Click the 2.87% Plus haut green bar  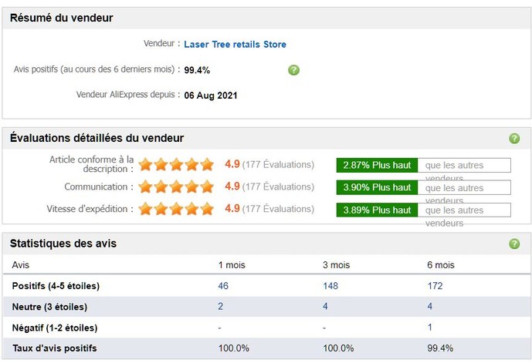pyautogui.click(x=377, y=165)
